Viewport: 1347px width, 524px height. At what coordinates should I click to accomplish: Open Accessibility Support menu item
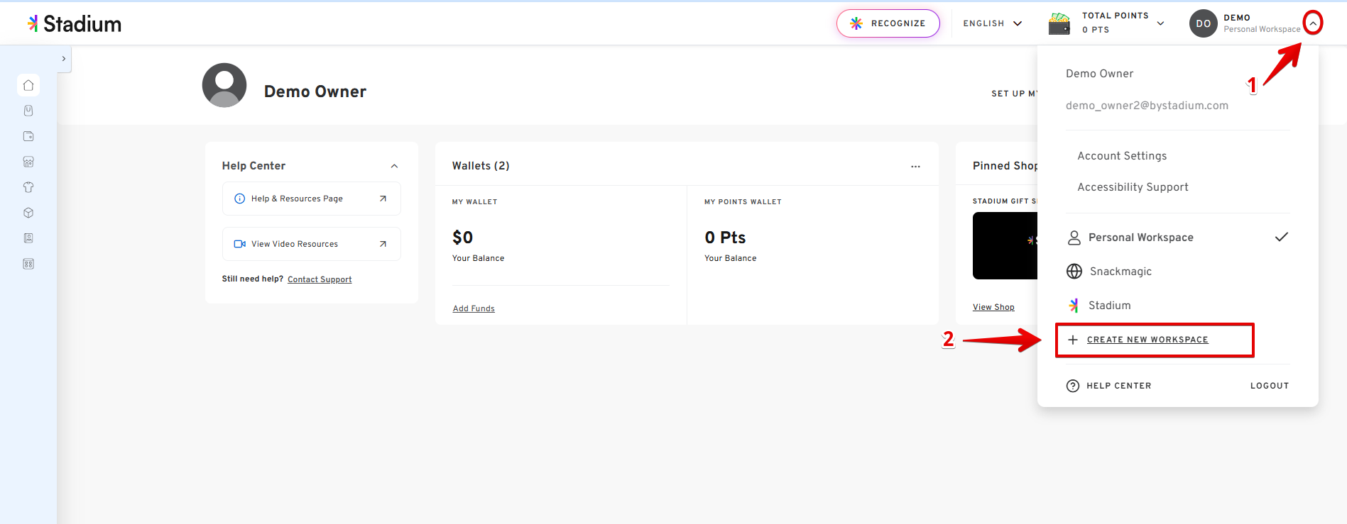pos(1133,187)
